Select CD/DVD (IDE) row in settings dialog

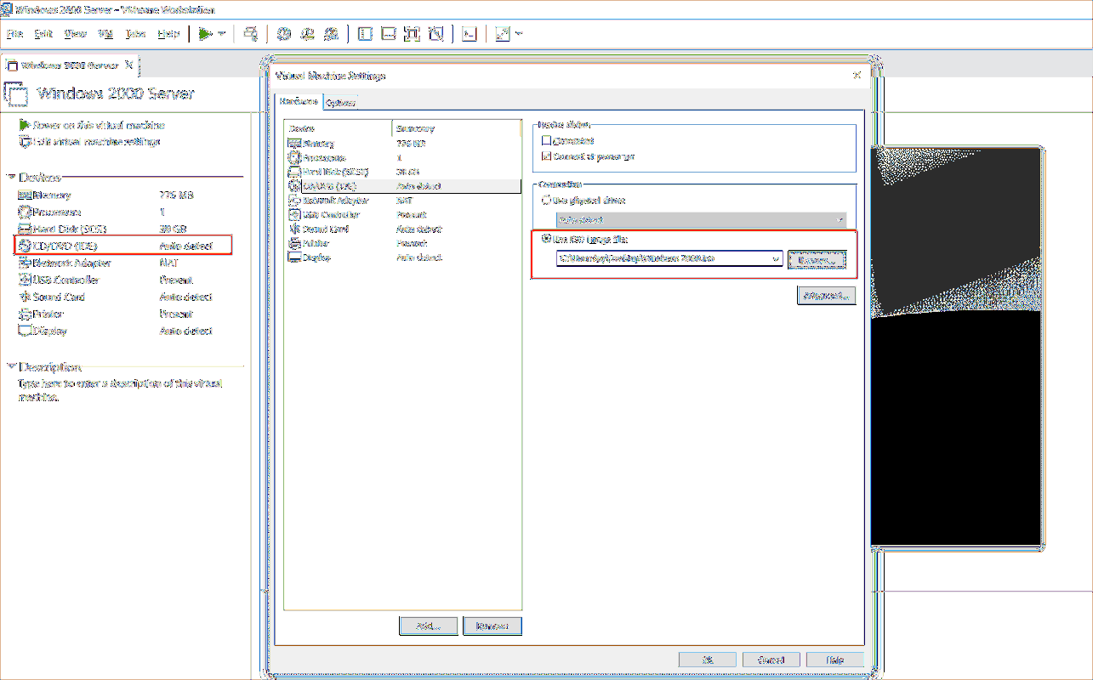tap(403, 186)
